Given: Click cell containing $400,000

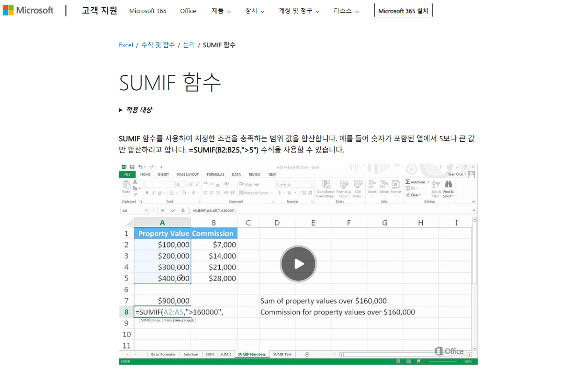Looking at the screenshot, I should point(162,278).
